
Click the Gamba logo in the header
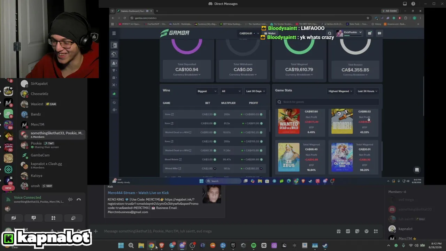[x=175, y=33]
